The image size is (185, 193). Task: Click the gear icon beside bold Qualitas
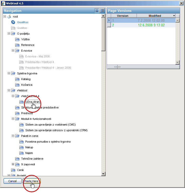coord(13,22)
